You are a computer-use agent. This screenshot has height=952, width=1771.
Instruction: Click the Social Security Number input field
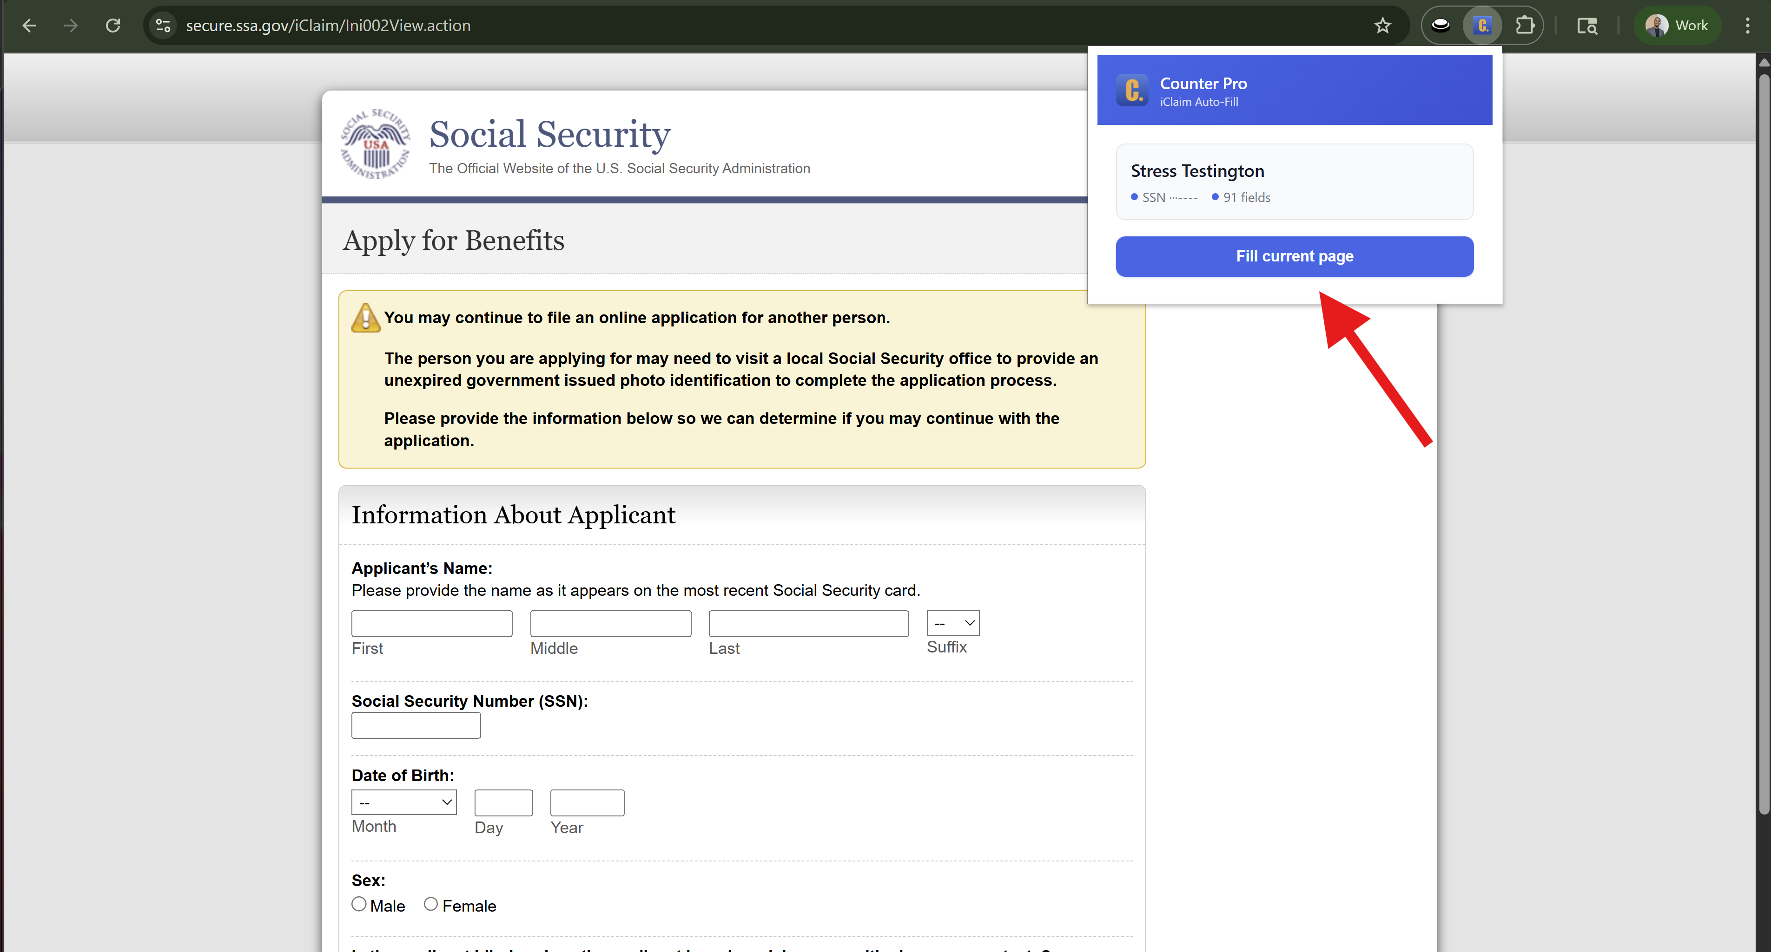click(415, 725)
